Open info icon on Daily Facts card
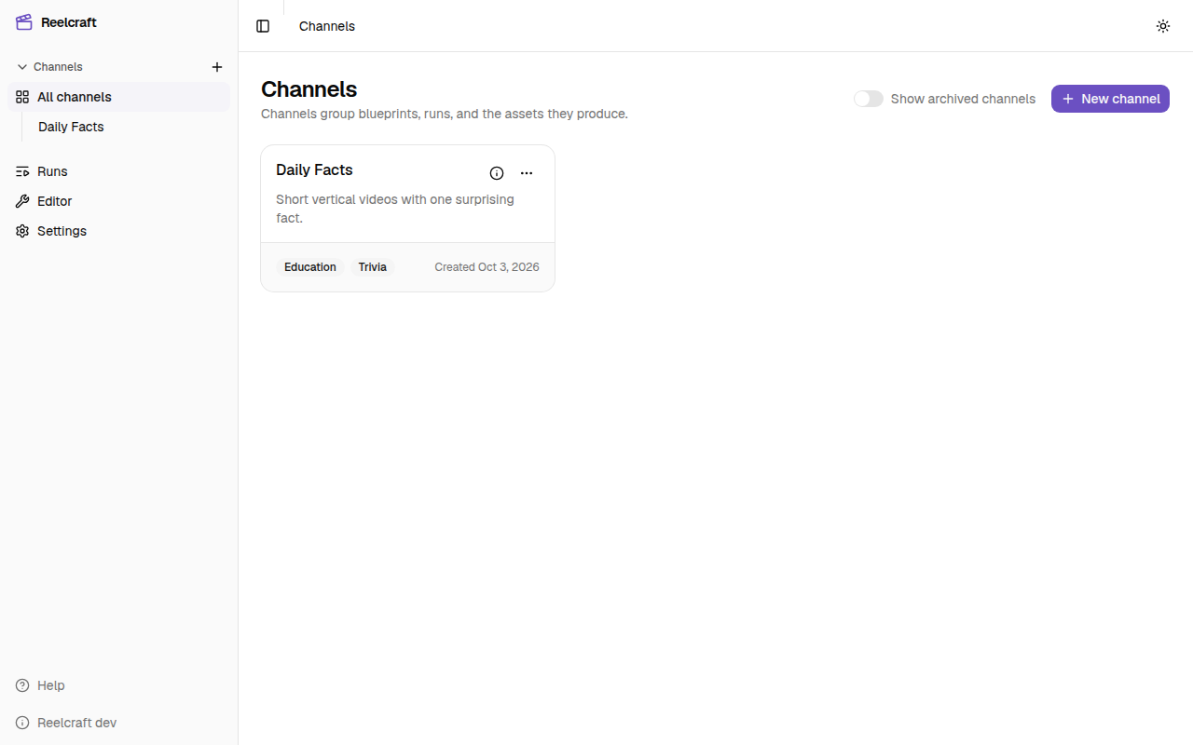The image size is (1193, 745). pos(497,173)
